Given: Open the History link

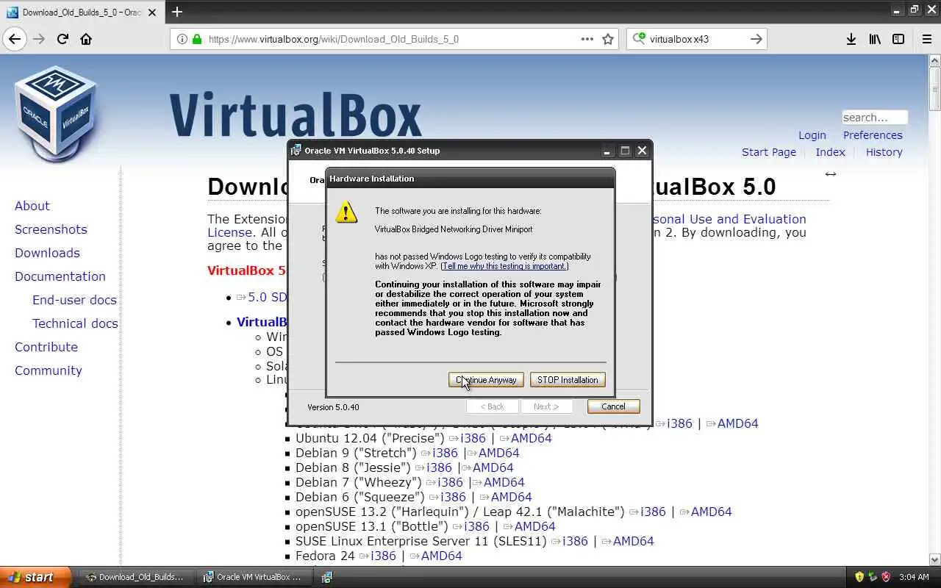Looking at the screenshot, I should (884, 152).
